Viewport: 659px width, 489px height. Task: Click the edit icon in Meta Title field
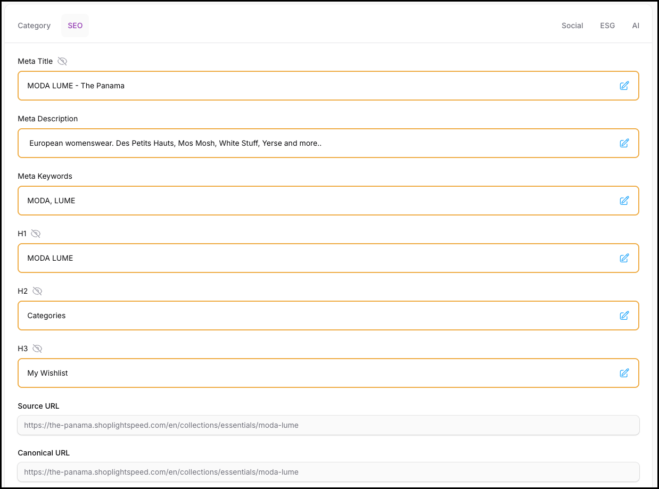tap(624, 86)
